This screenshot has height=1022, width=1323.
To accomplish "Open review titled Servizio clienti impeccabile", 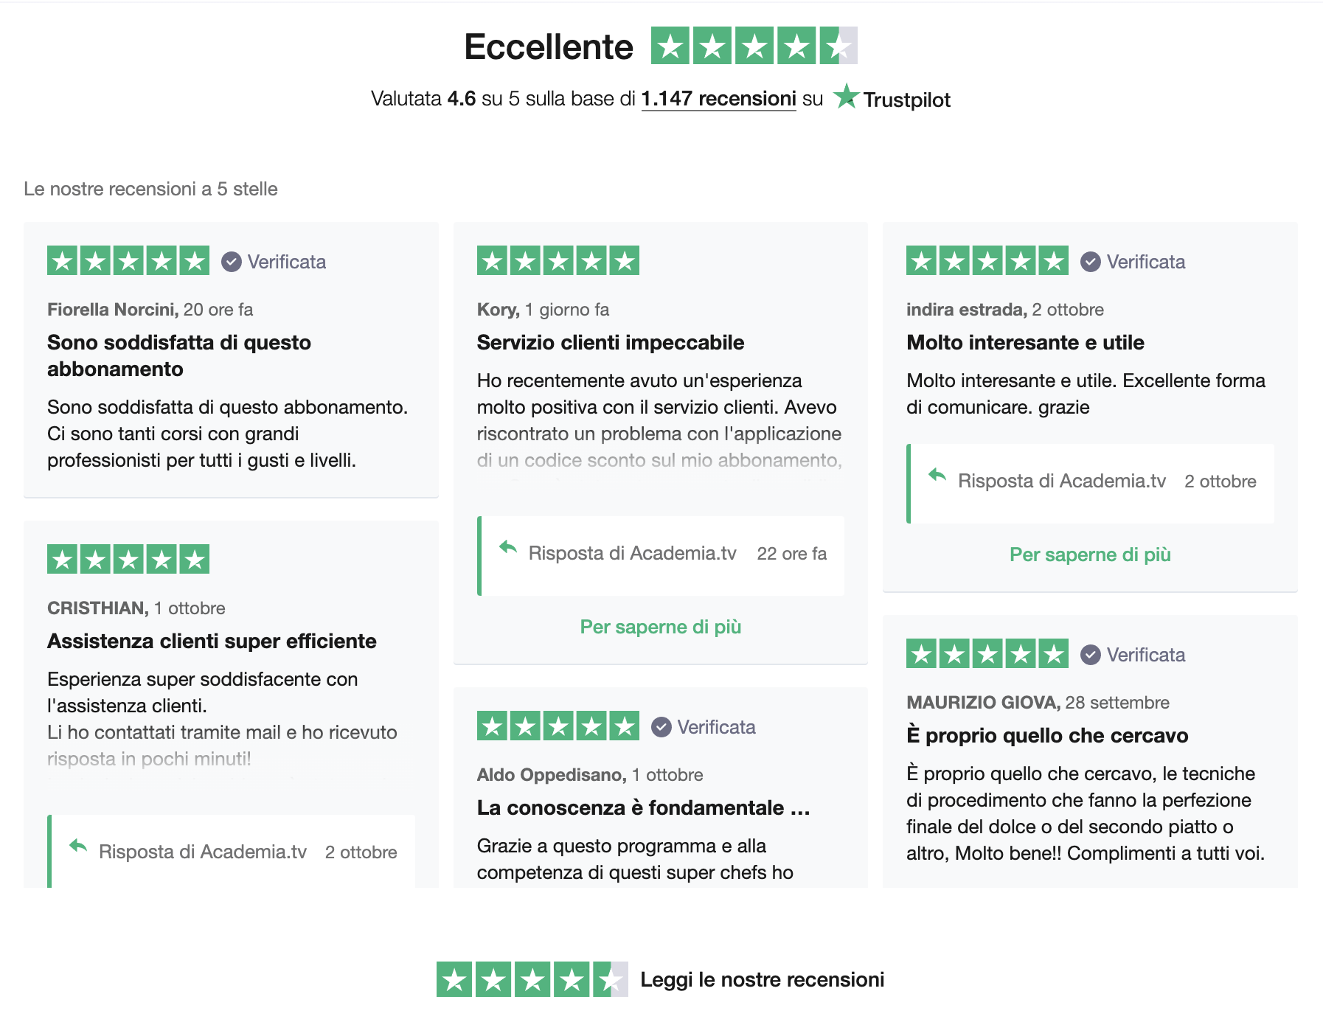I will [x=610, y=342].
